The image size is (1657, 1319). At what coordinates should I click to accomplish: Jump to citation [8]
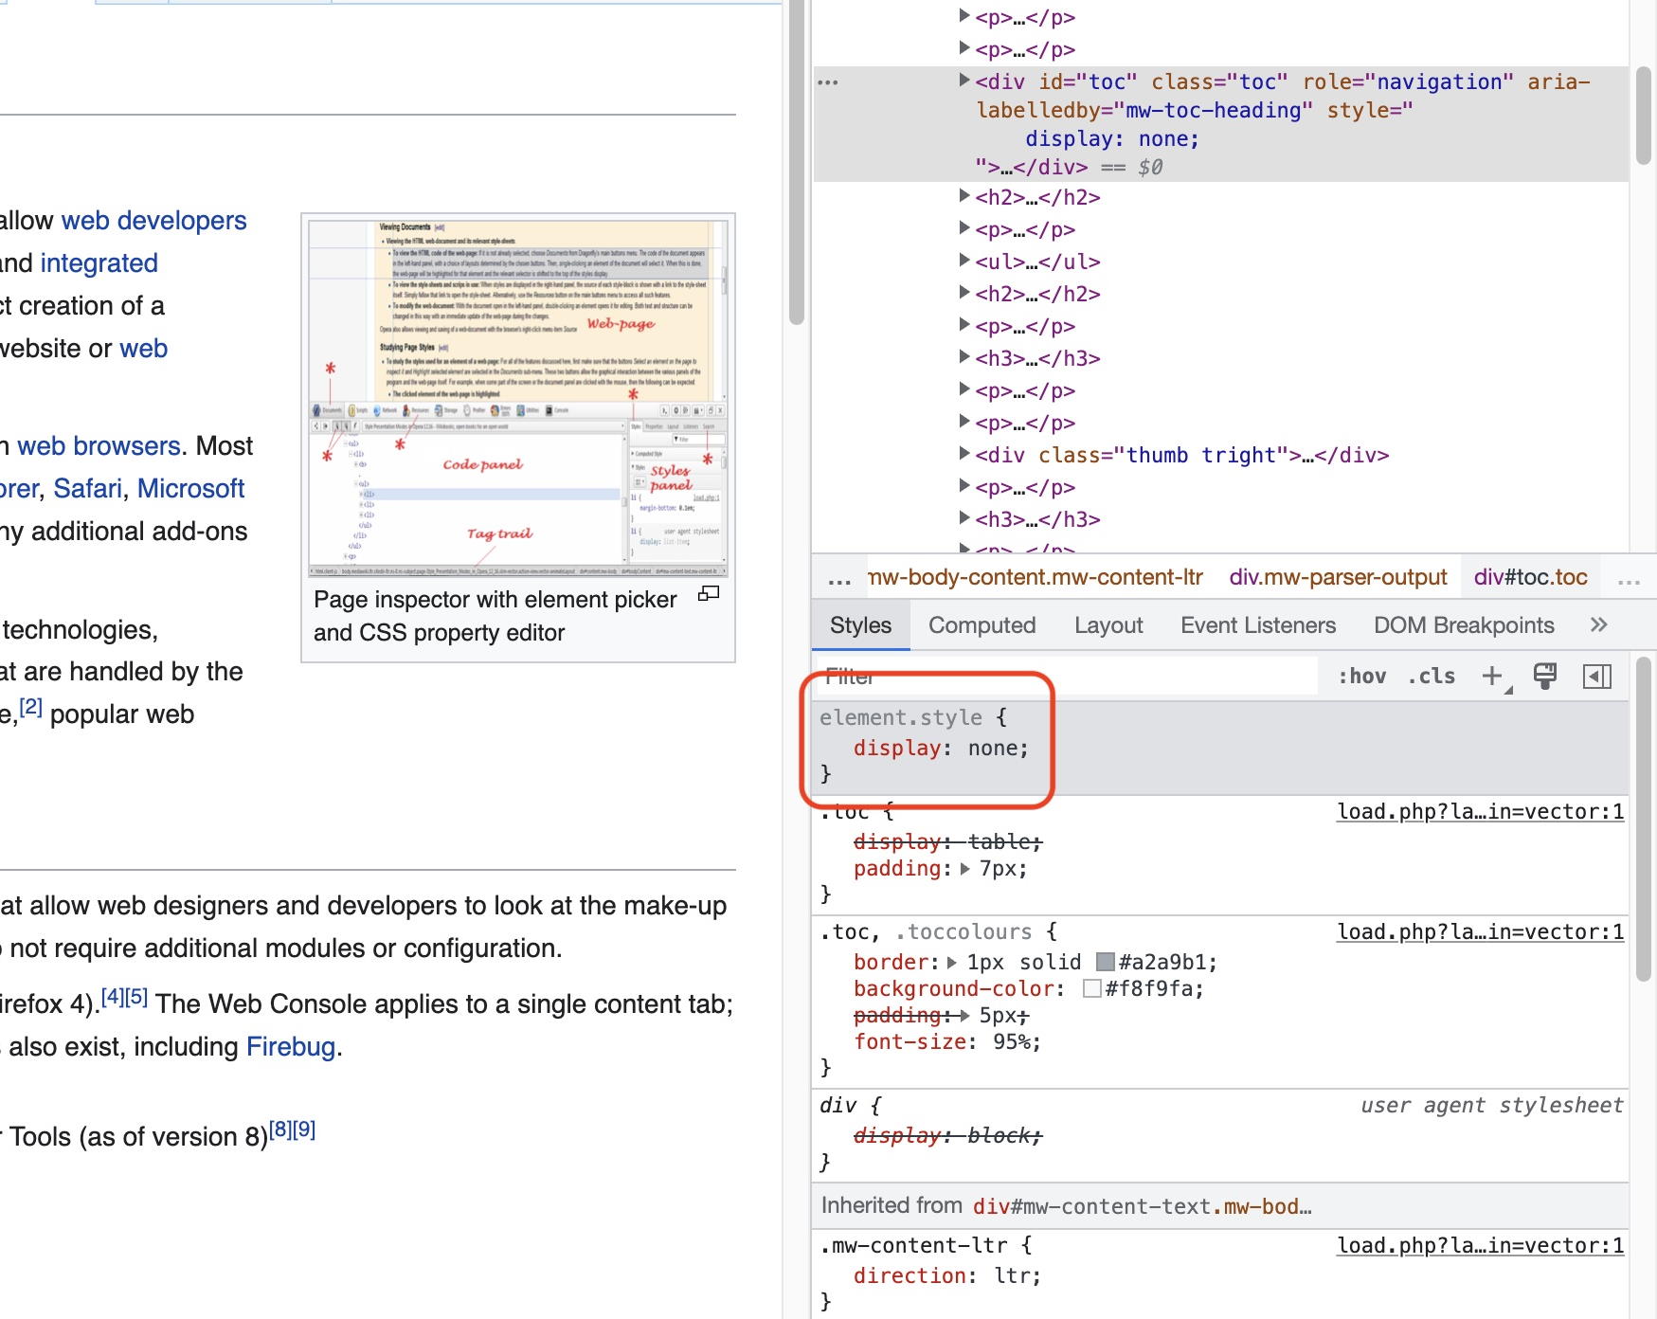[280, 1129]
